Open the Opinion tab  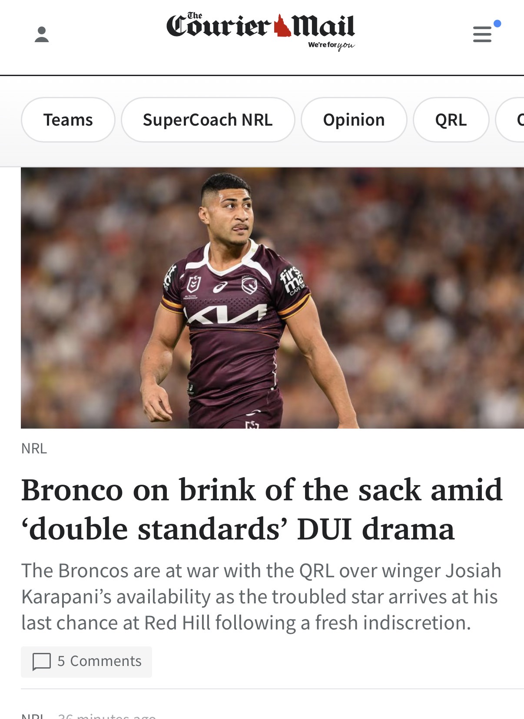pos(354,120)
